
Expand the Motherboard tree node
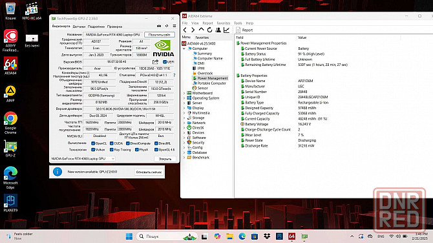click(184, 93)
